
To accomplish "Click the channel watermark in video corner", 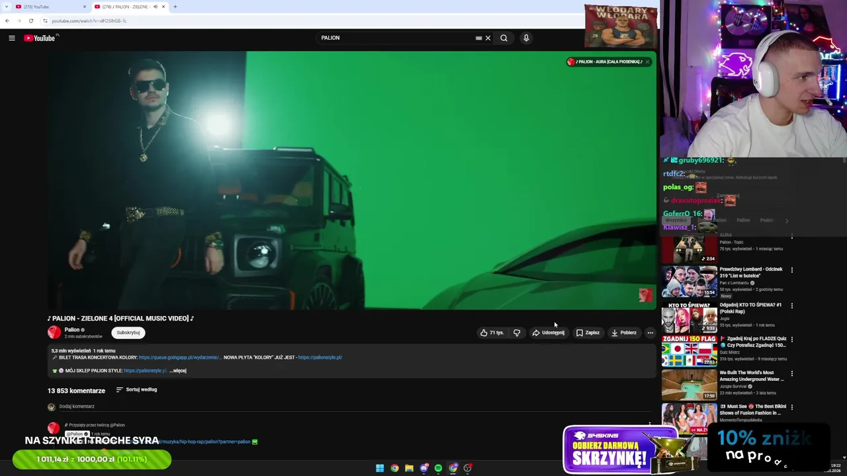I will point(645,295).
